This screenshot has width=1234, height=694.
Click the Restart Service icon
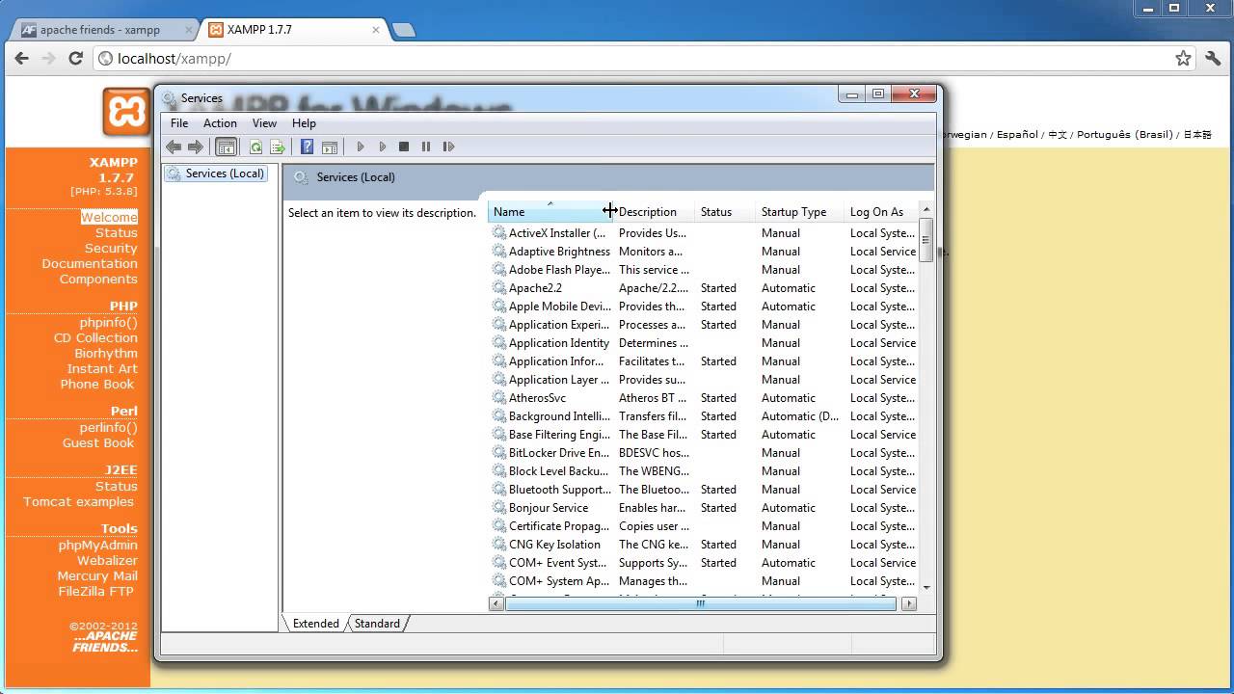point(448,147)
